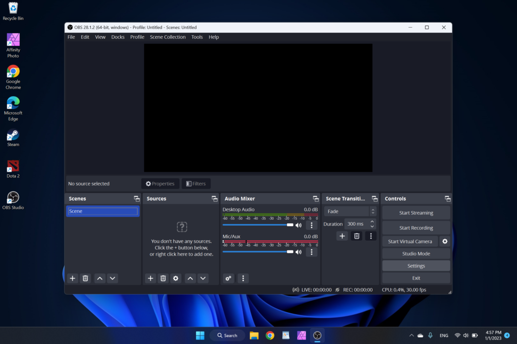Viewport: 517px width, 344px height.
Task: Open virtual camera settings gear icon
Action: click(x=445, y=241)
